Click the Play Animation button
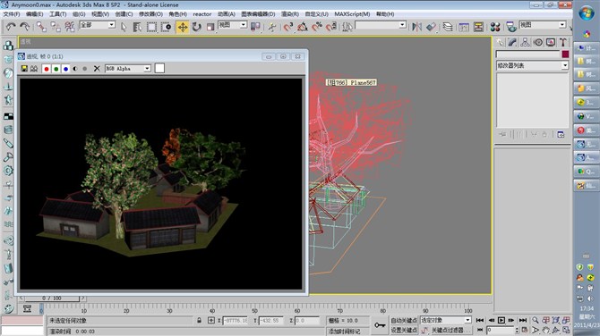600x336 pixels. pos(501,320)
